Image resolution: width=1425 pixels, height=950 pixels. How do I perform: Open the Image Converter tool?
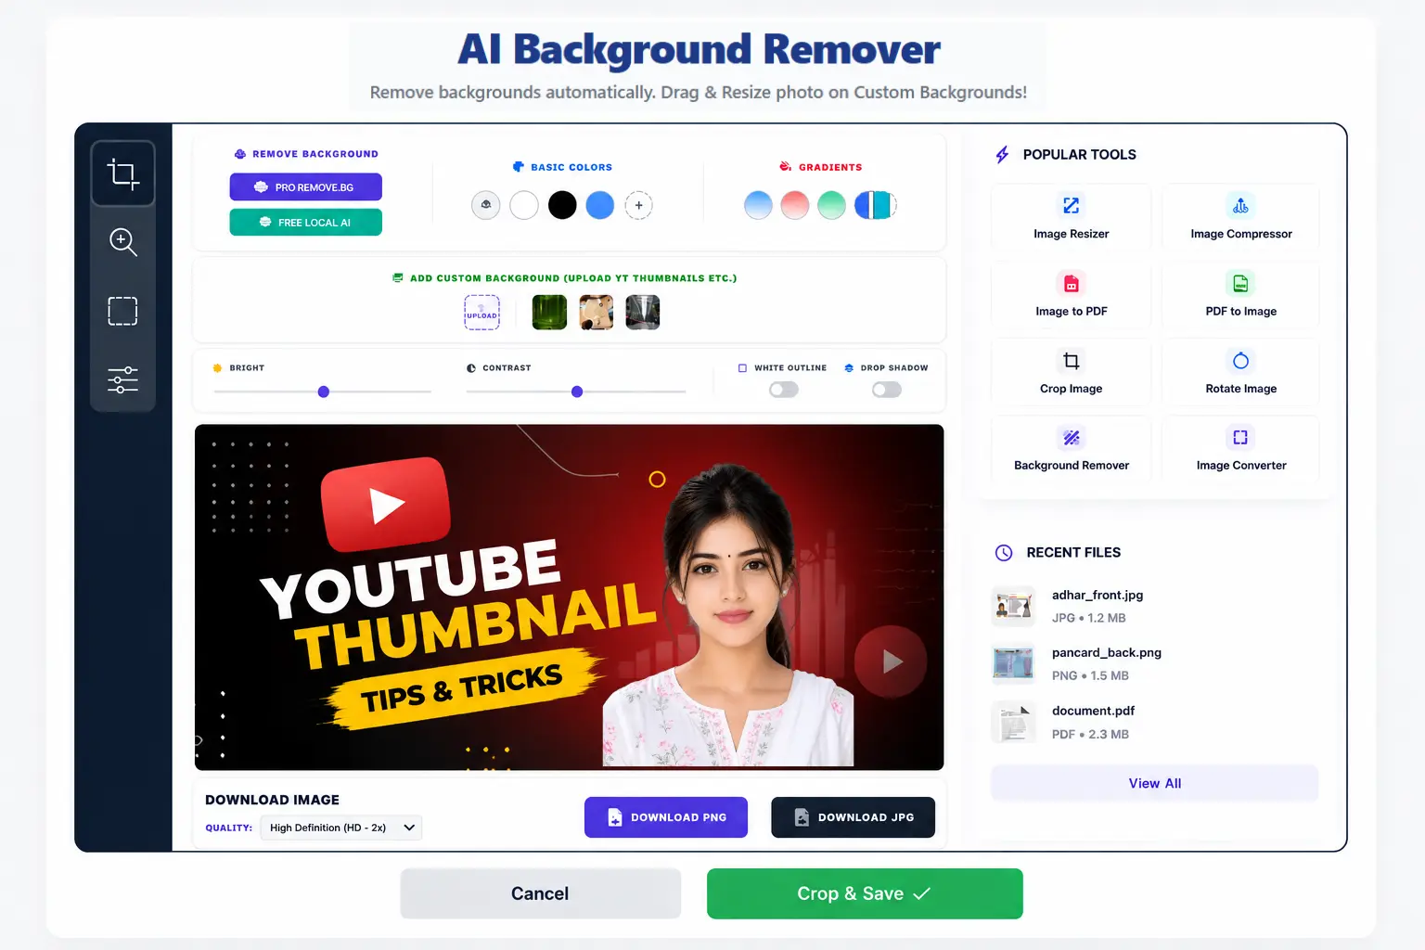coord(1241,450)
